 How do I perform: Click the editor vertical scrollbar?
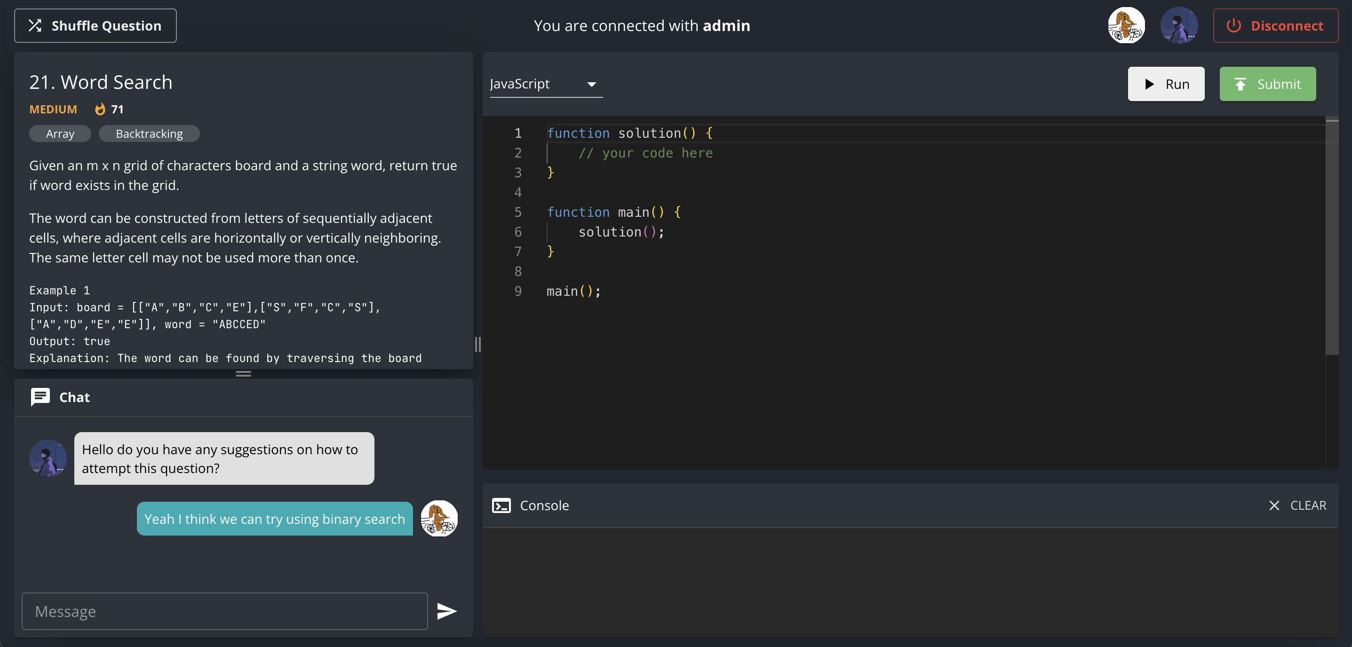point(1331,236)
